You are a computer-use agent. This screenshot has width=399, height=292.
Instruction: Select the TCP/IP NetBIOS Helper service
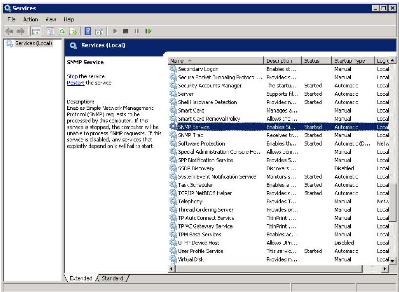(279, 193)
